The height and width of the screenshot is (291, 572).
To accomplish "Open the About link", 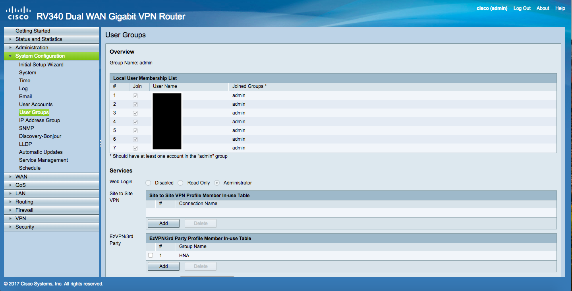I will pos(543,8).
